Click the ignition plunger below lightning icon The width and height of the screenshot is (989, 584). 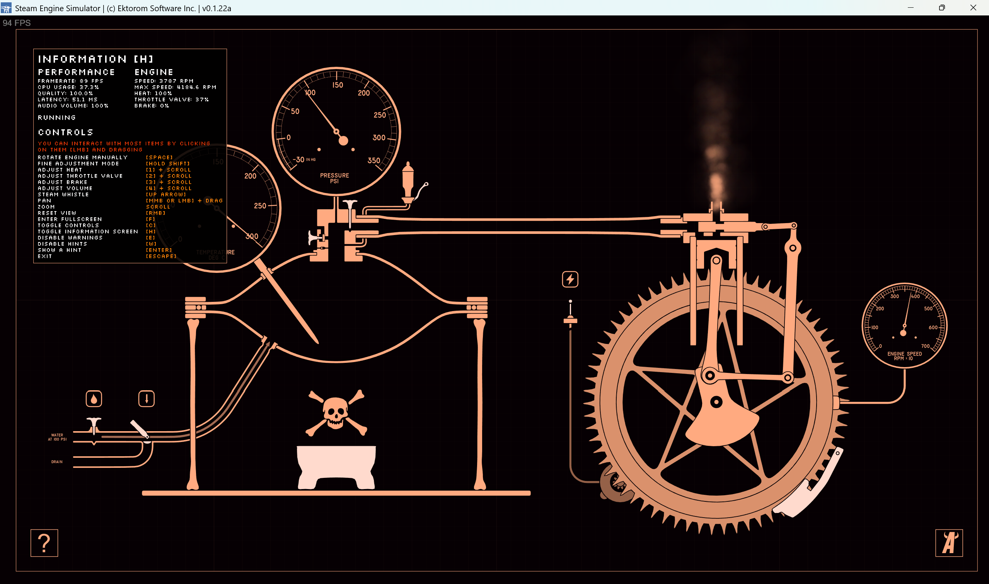pyautogui.click(x=570, y=312)
